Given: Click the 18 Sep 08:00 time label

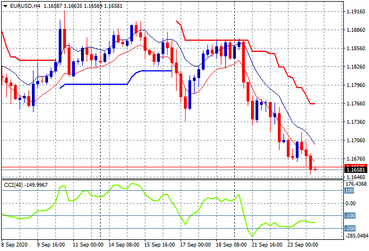Looking at the screenshot, I should click(x=231, y=245).
